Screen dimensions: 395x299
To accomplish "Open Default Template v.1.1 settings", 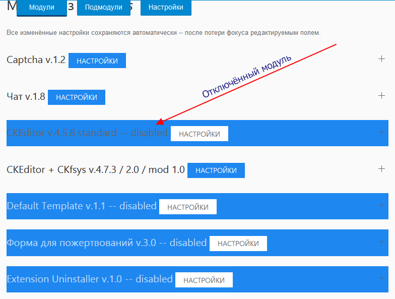I will point(188,207).
